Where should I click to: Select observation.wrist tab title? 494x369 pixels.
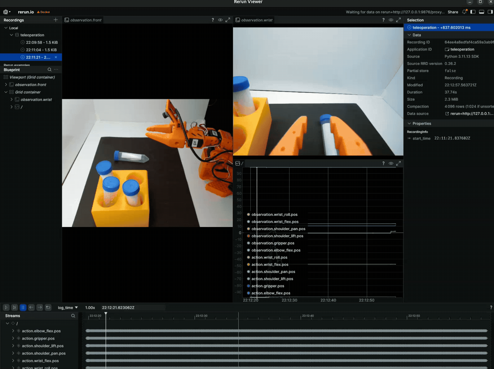pos(257,20)
